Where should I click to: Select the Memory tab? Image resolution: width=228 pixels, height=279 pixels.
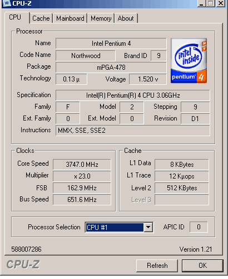click(x=101, y=18)
